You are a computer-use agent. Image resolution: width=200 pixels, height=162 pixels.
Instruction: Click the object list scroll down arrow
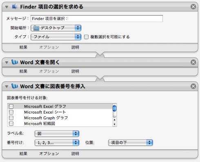point(115,124)
